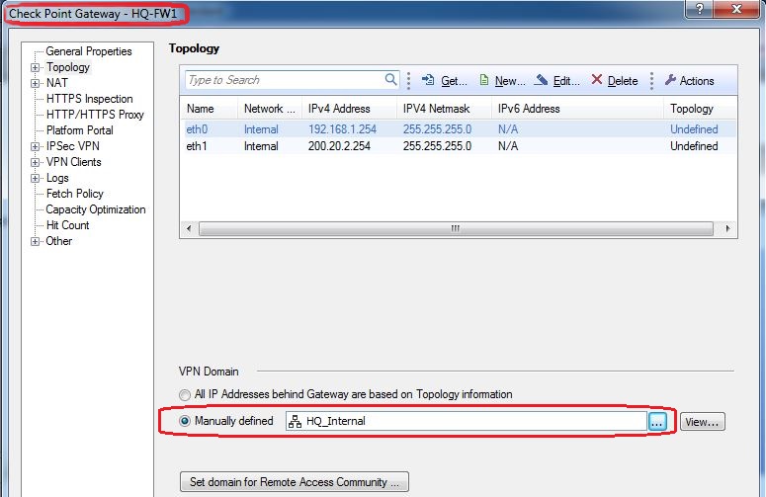The width and height of the screenshot is (766, 497).
Task: Expand the NAT tree node
Action: click(35, 83)
